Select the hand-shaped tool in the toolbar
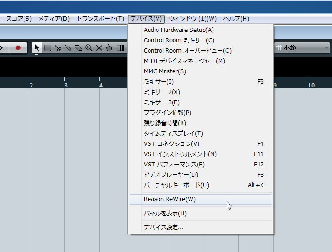 109,48
